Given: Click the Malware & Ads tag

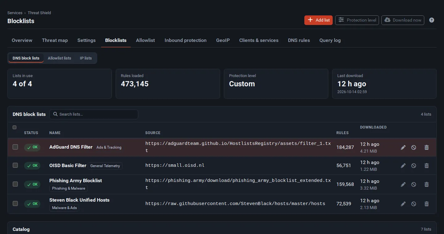Looking at the screenshot, I should click(64, 208).
